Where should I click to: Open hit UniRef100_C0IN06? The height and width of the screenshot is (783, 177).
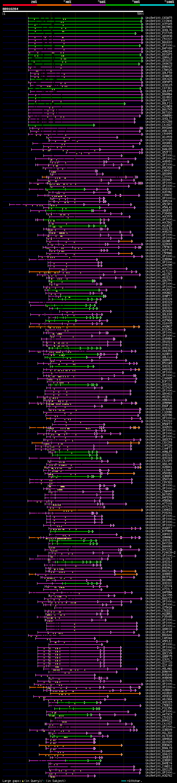click(x=159, y=21)
